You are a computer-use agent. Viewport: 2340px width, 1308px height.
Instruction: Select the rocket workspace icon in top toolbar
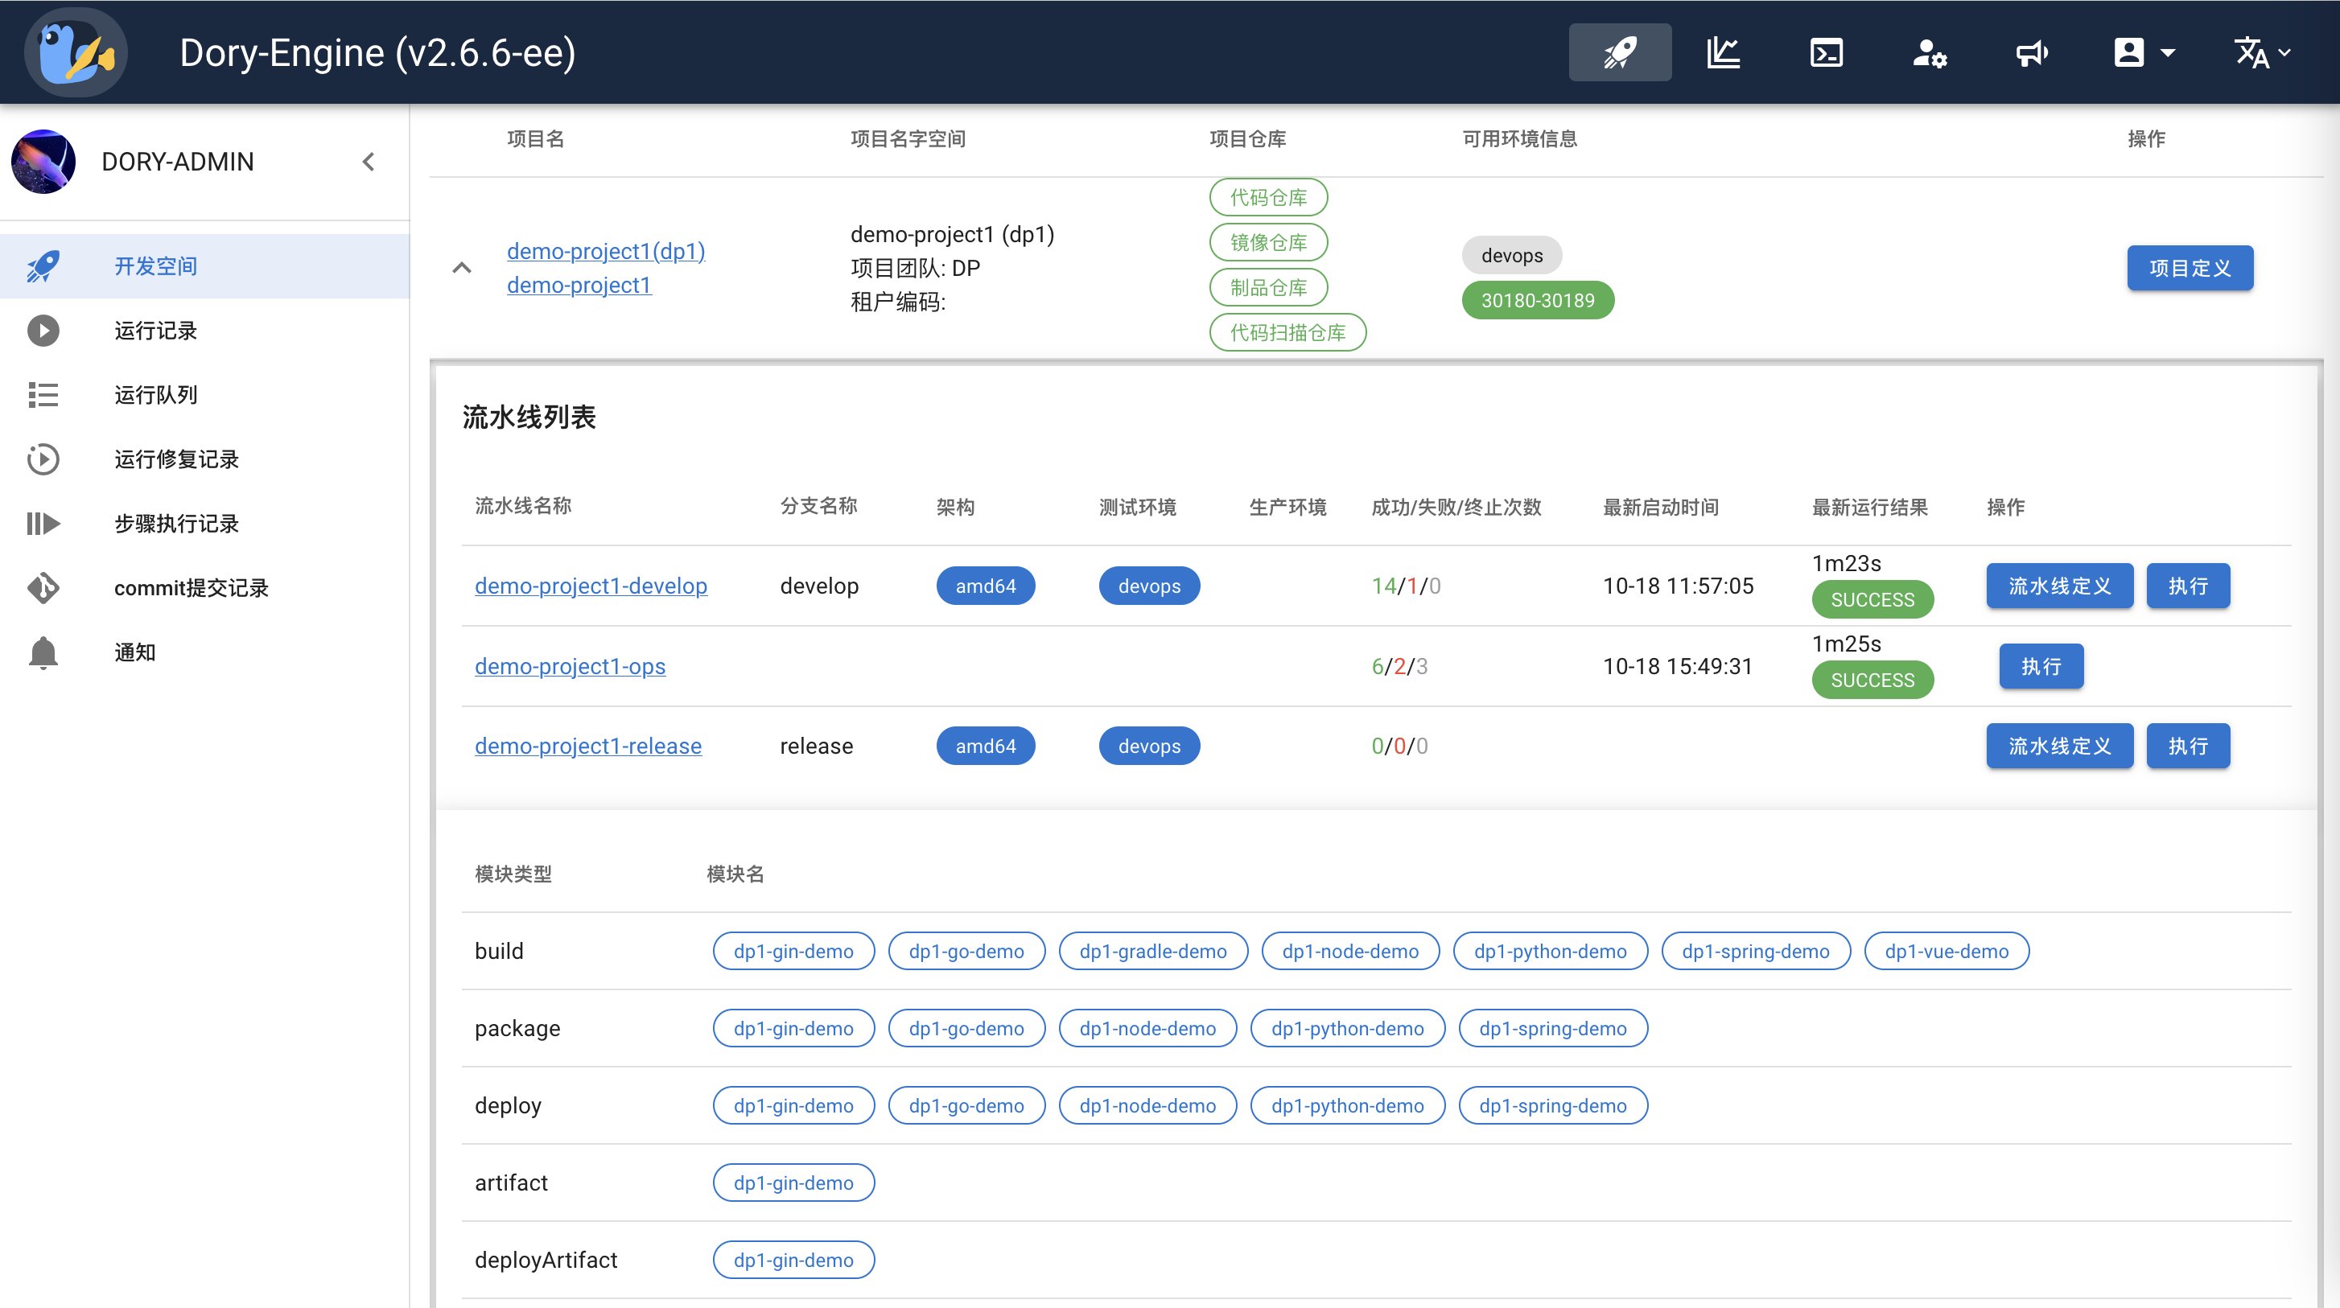[x=1620, y=51]
